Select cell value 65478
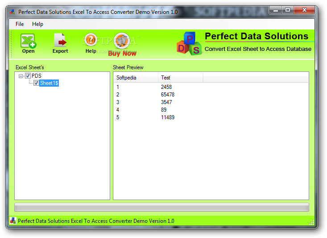The image size is (327, 238). tap(167, 95)
